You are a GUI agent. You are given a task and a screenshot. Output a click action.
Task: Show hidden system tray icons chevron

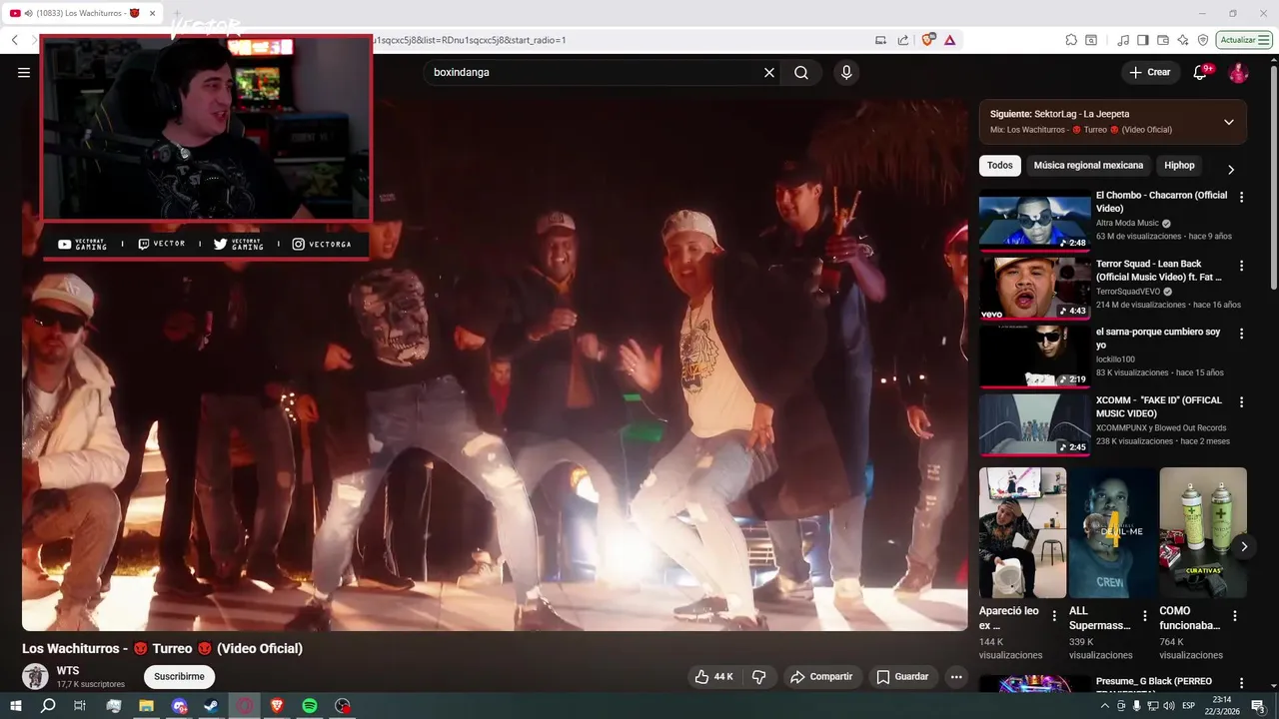click(1104, 706)
